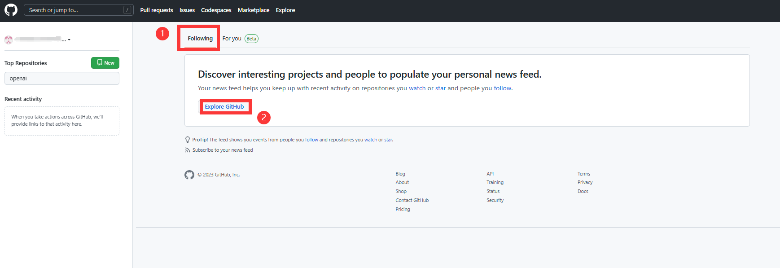This screenshot has height=268, width=780.
Task: Click the user avatar in sidebar
Action: [x=9, y=40]
